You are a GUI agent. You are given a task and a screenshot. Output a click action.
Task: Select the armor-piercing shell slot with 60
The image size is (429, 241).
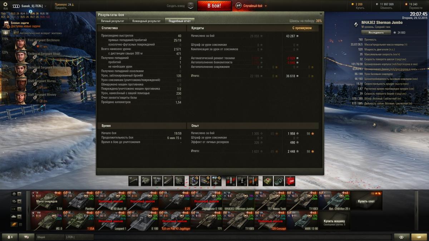click(x=232, y=181)
